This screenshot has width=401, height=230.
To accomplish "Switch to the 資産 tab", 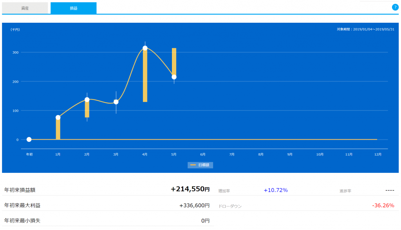I will 25,8.
